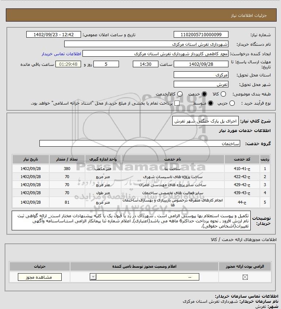Toggle the اسناد خزانه اسلامی payment checkbox
281x309 pixels.
(x=177, y=103)
